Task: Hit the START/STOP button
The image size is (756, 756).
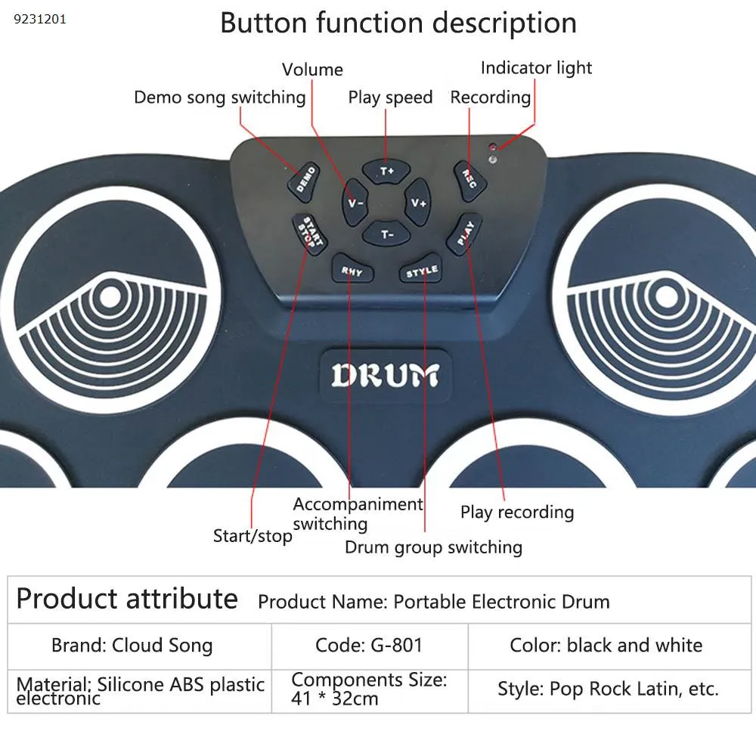Action: 308,234
